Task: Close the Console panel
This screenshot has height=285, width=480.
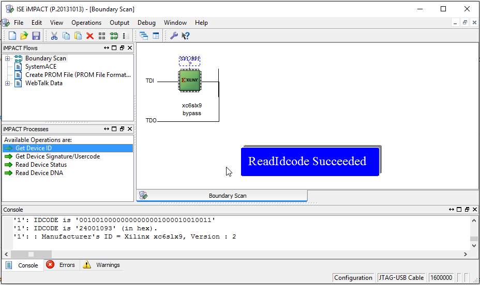Action: click(475, 210)
